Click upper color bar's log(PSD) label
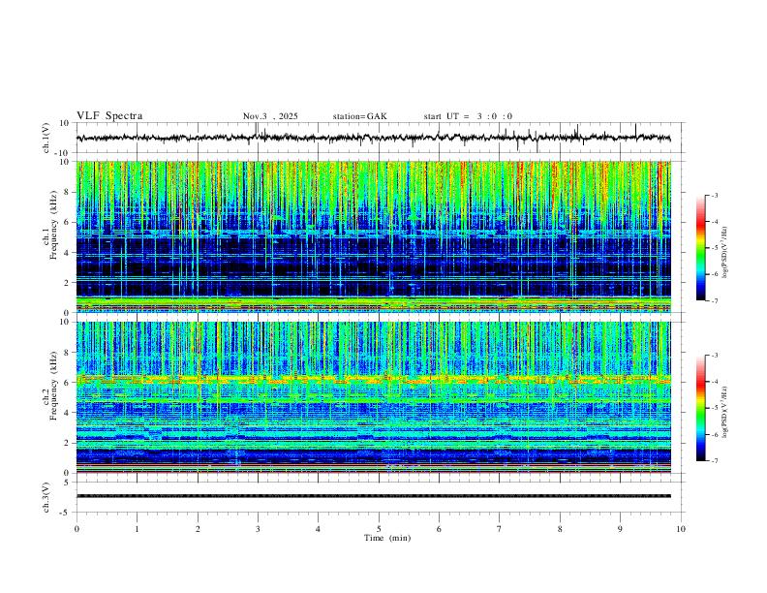Viewport: 767px width, 593px height. click(x=725, y=253)
